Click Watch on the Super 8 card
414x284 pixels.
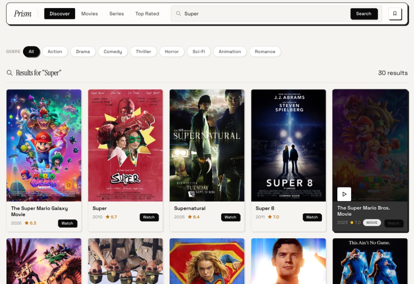click(x=312, y=217)
